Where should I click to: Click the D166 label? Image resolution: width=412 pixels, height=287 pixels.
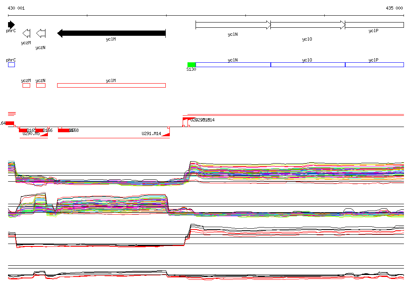47,130
